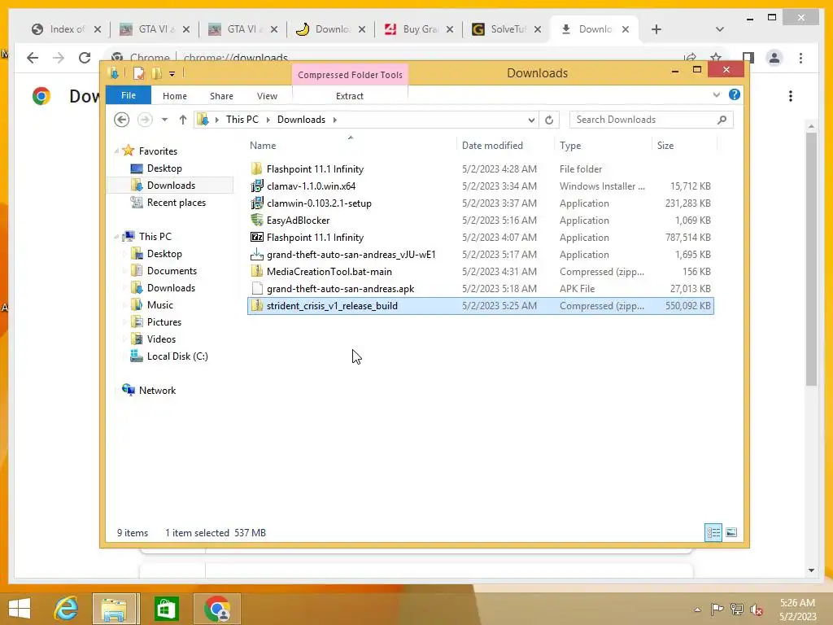The image size is (833, 625).
Task: Select Flashpoint 11.1 Infinity 7z application icon
Action: point(256,237)
